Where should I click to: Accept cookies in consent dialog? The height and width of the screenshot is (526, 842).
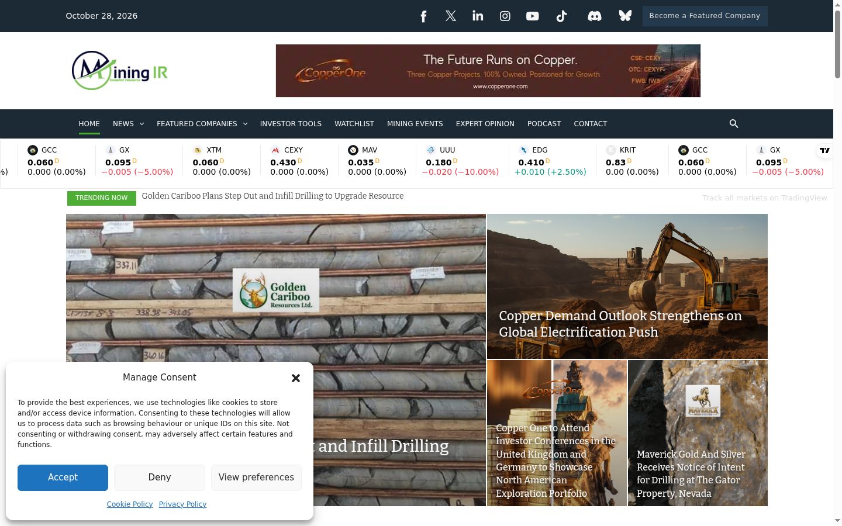[x=63, y=477]
